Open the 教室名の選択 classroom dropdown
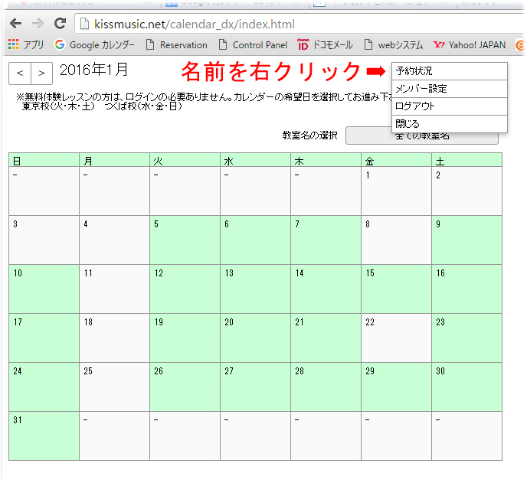Image resolution: width=527 pixels, height=483 pixels. point(422,135)
